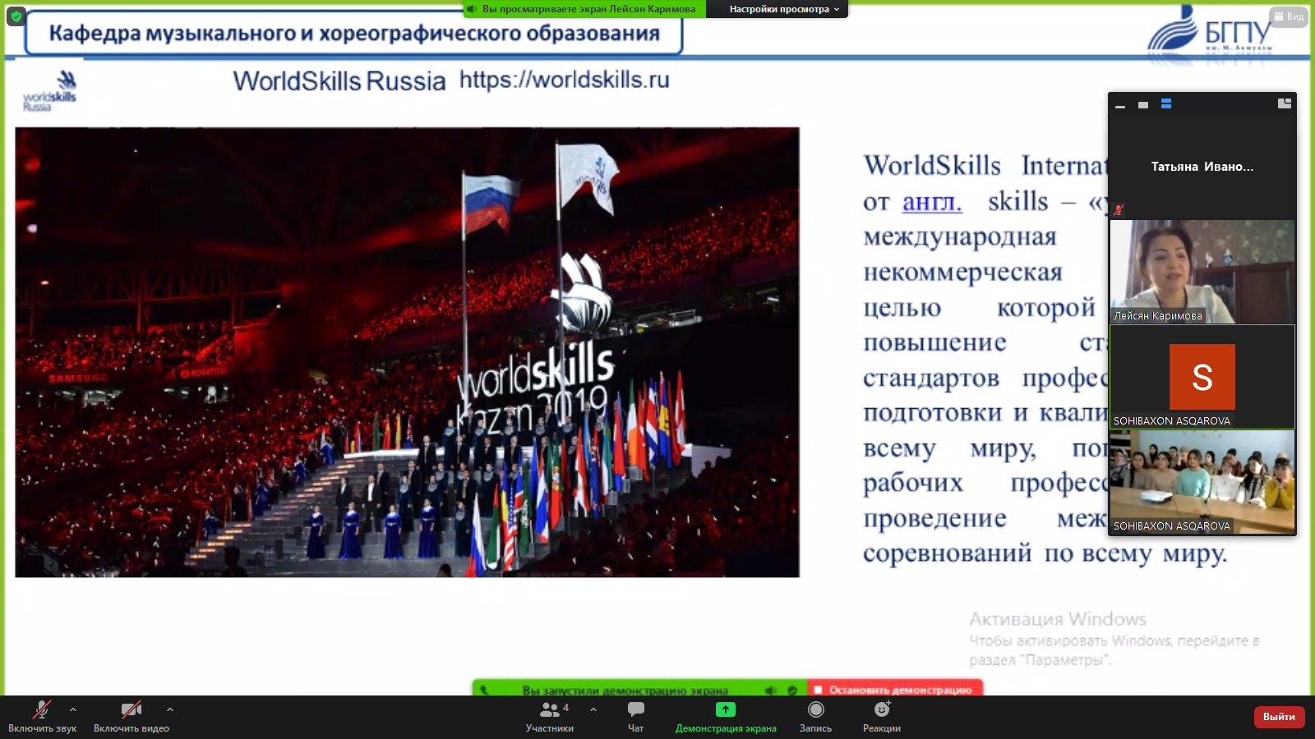This screenshot has height=739, width=1315.
Task: Click the green Демонстрация экрана share icon
Action: (x=725, y=709)
